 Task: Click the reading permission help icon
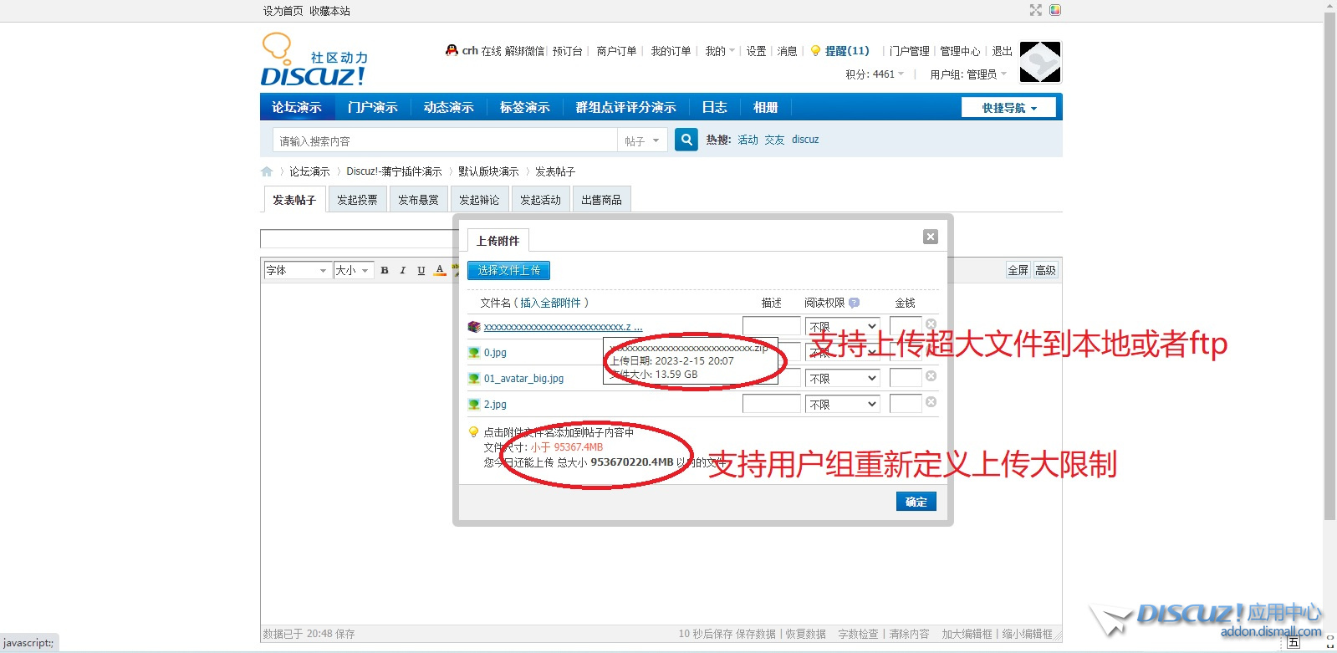854,303
